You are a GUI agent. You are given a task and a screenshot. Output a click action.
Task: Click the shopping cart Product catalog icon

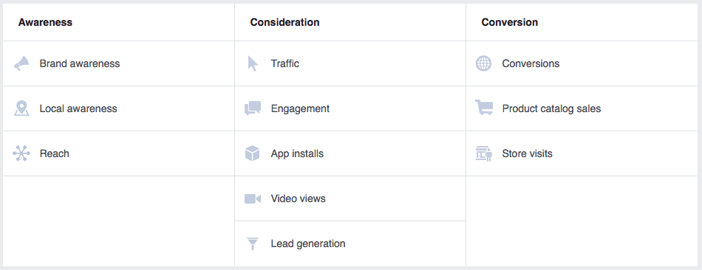click(x=484, y=108)
